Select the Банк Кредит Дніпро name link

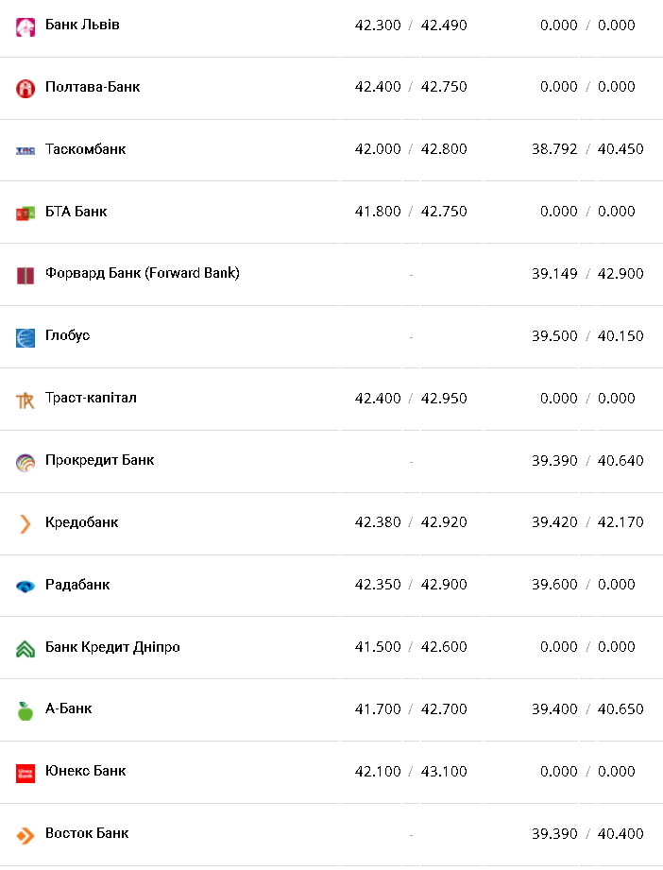point(112,647)
